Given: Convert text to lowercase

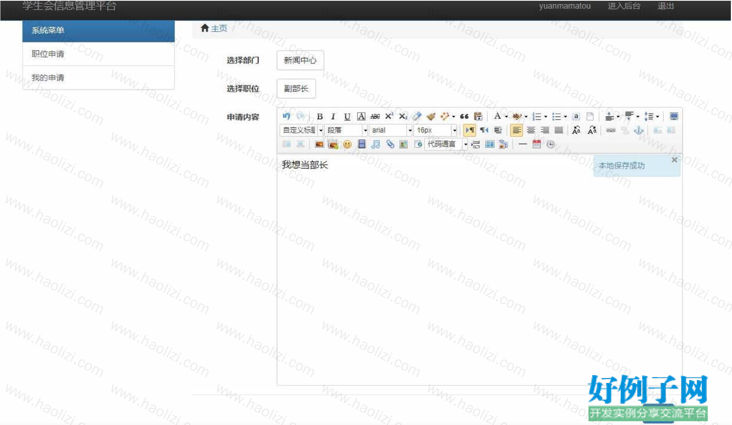Looking at the screenshot, I should [x=592, y=130].
